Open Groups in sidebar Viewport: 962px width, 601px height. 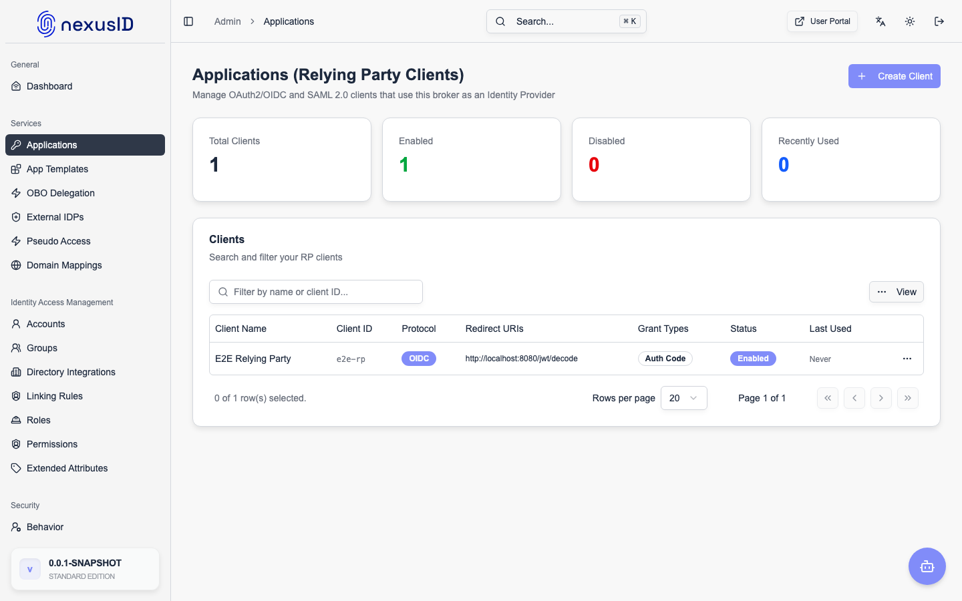click(x=85, y=348)
